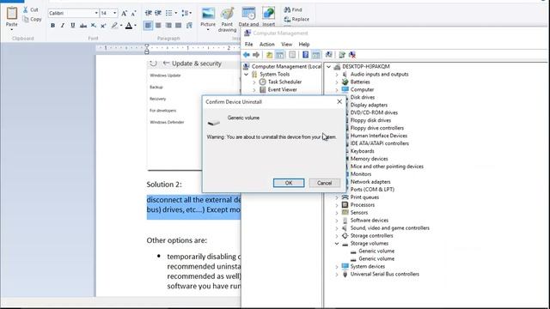Viewport: 550px width, 309px height.
Task: Open the Calibri font family dropdown
Action: 96,14
